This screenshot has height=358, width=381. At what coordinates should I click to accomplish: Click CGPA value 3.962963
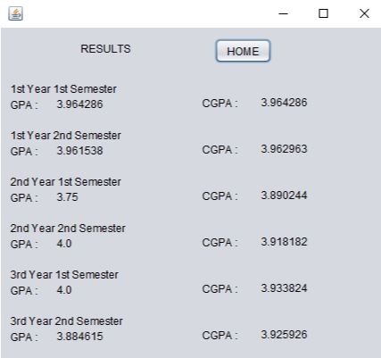[x=284, y=149]
